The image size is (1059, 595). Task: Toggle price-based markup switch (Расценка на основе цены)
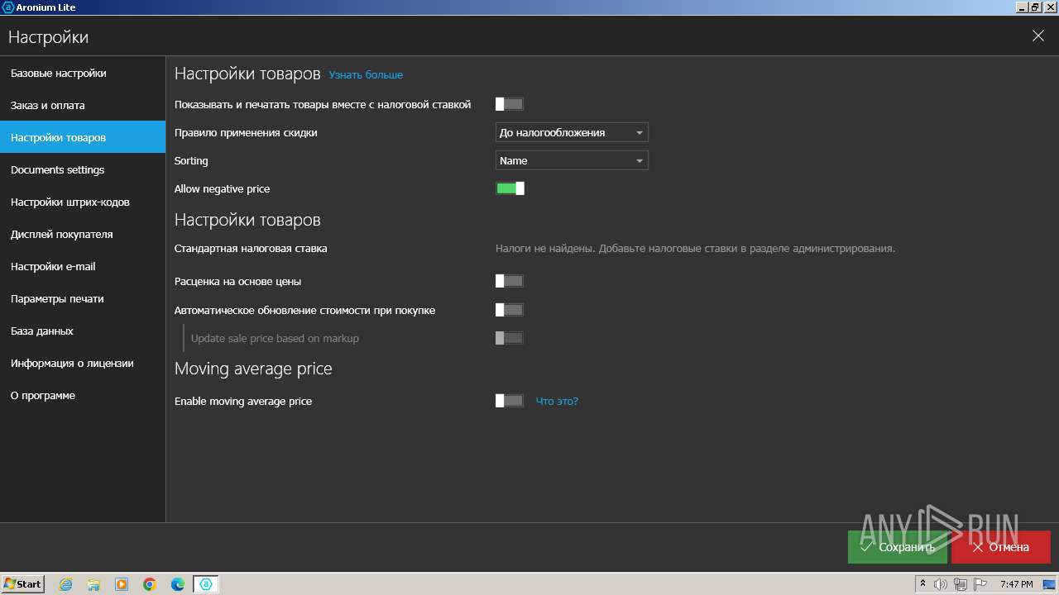click(510, 281)
